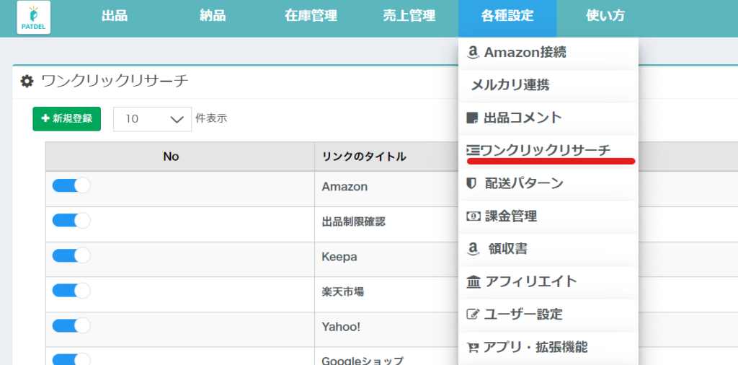The width and height of the screenshot is (738, 365).
Task: Click the No column header
Action: coord(171,157)
